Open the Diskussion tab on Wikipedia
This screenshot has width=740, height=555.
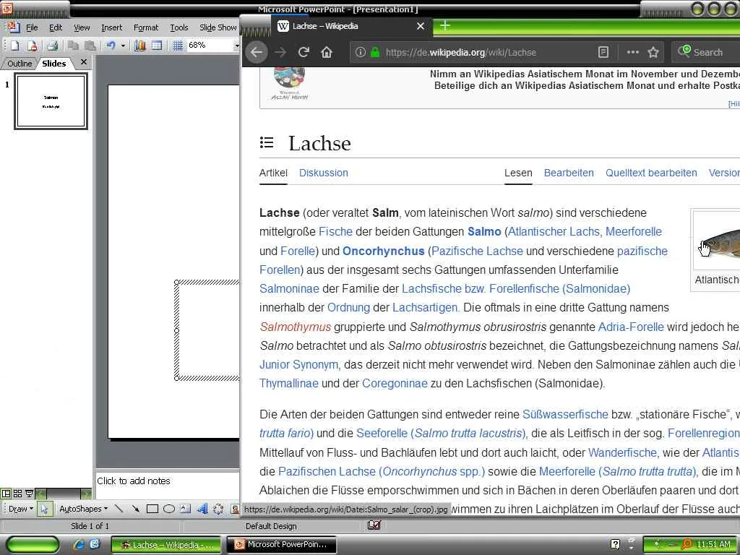[324, 173]
